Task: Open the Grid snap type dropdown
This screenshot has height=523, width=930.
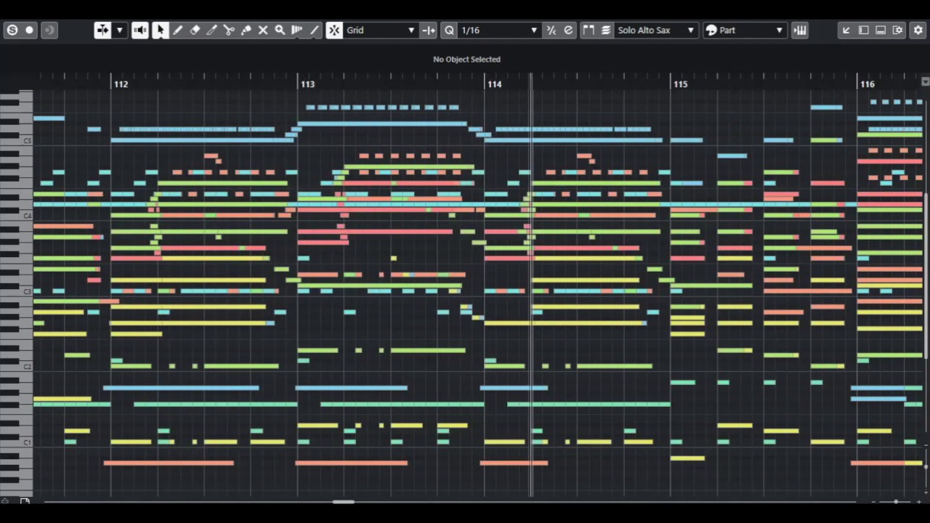Action: click(381, 30)
